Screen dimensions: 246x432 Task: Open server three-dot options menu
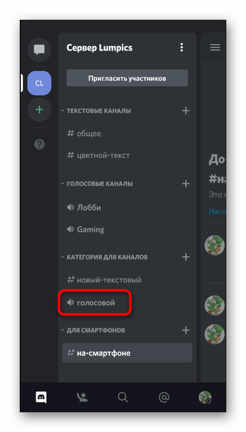[181, 48]
